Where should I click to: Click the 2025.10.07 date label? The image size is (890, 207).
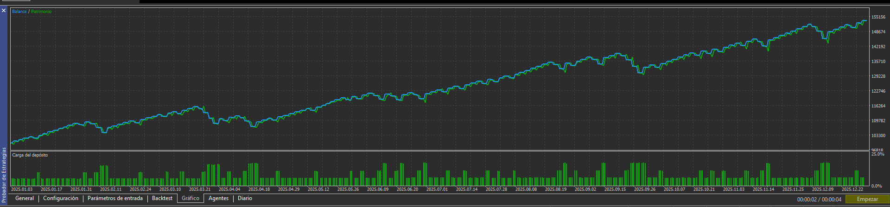[x=674, y=189]
